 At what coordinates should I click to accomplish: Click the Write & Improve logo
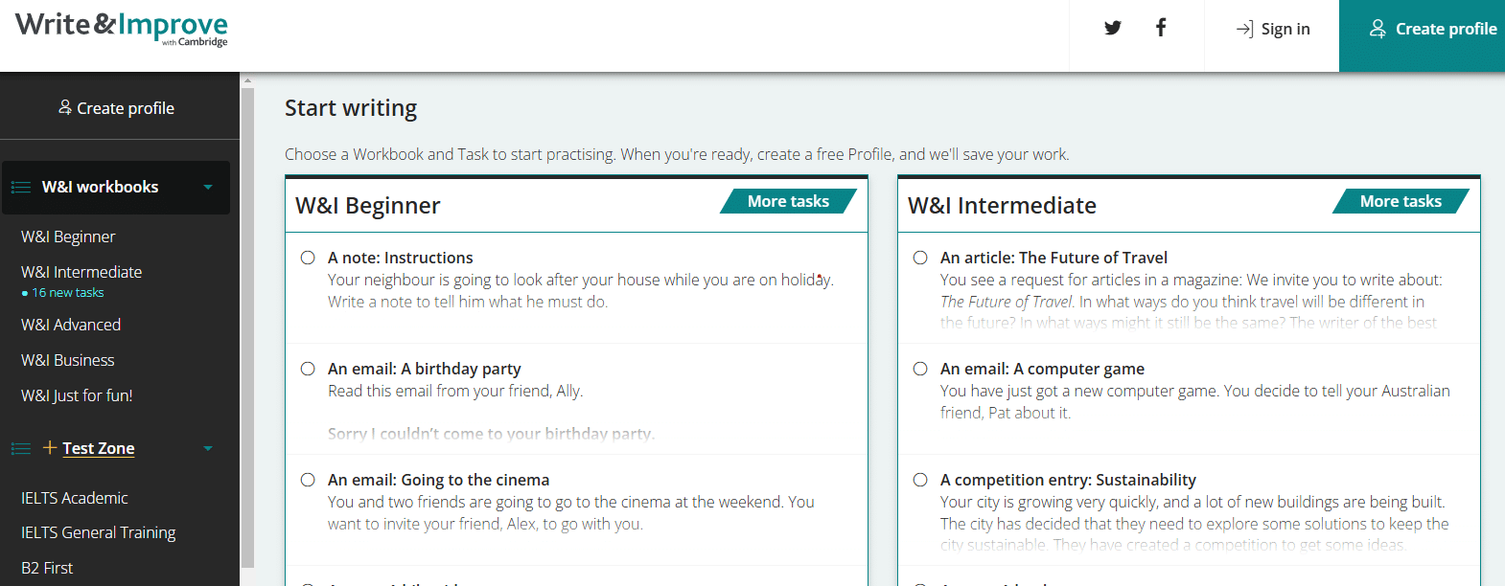tap(122, 28)
